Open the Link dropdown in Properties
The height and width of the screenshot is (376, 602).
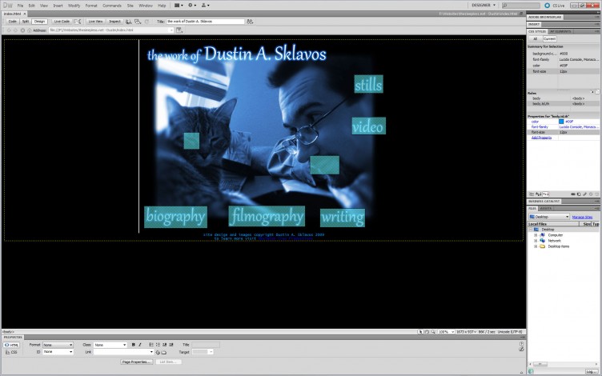click(123, 352)
